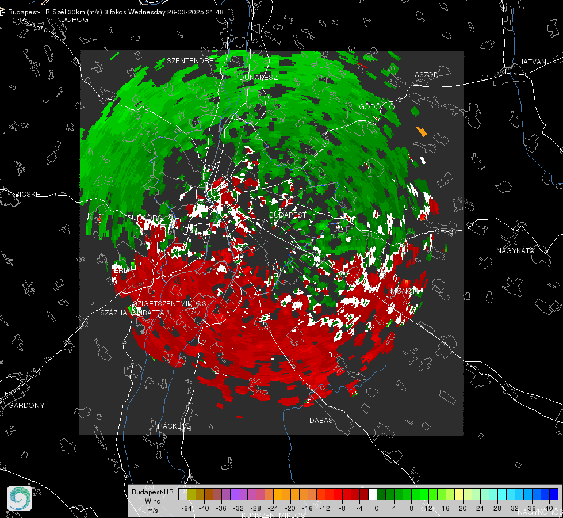This screenshot has height=518, width=563.
Task: Click the BUDAÖRS town label
Action: pos(145,218)
